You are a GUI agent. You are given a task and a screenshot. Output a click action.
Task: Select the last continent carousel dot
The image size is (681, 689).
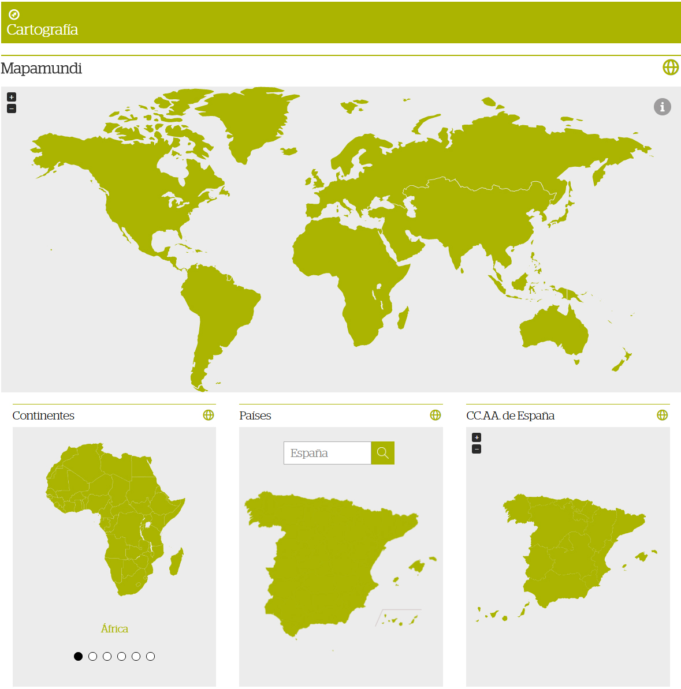151,656
